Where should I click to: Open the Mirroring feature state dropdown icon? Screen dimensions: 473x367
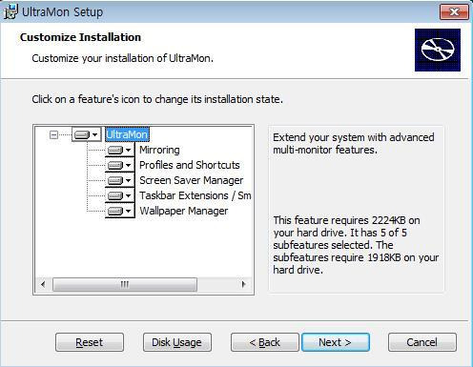[x=120, y=150]
